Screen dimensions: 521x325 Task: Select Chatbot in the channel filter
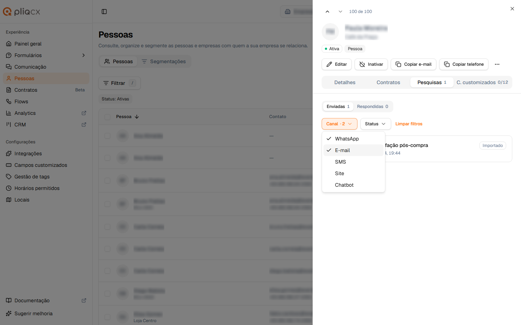pyautogui.click(x=353, y=185)
